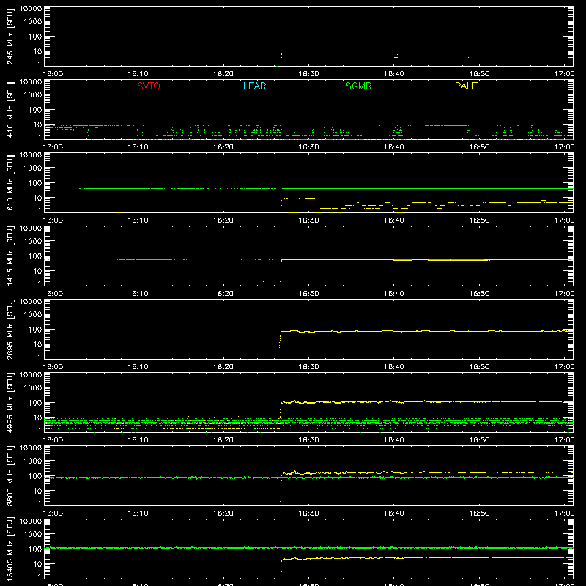This screenshot has width=586, height=586.
Task: Select the 15400 MHz [SFU] axis title
Action: pyautogui.click(x=10, y=549)
